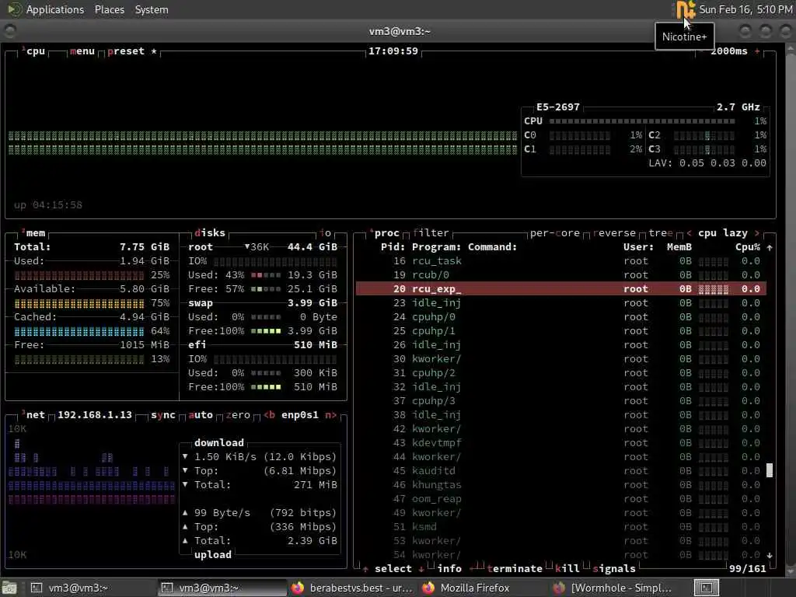Click the date and time clock
This screenshot has height=597, width=796.
745,9
